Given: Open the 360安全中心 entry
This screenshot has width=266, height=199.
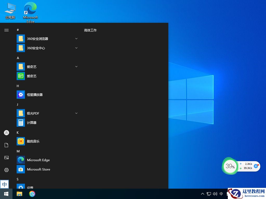Looking at the screenshot, I should pos(36,48).
